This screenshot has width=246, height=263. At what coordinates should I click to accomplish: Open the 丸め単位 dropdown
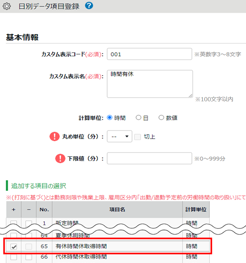(119, 137)
